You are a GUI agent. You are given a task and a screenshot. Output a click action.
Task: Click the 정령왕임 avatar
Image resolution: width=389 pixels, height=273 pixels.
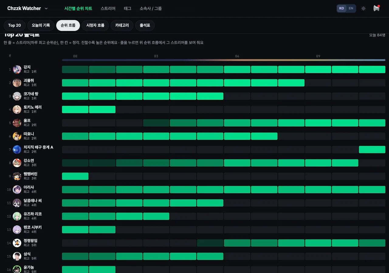[17, 243]
